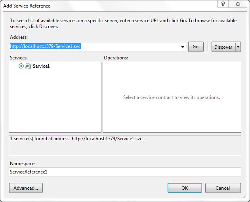Select the Service1 label in Services
This screenshot has width=250, height=202.
41,66
